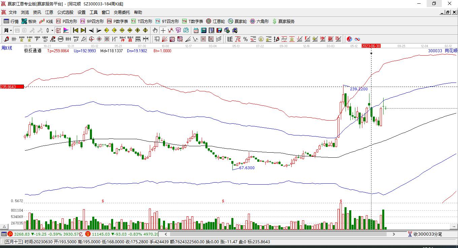Click the 67.6300 low price label
This screenshot has width=458, height=248.
pos(247,168)
